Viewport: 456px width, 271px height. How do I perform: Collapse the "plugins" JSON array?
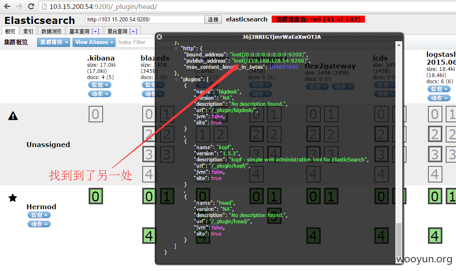176,79
